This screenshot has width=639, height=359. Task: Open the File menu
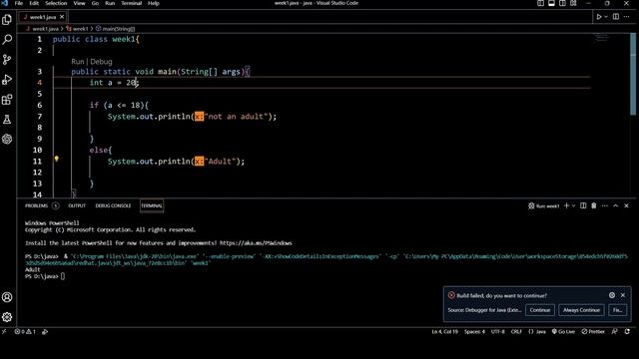click(19, 3)
